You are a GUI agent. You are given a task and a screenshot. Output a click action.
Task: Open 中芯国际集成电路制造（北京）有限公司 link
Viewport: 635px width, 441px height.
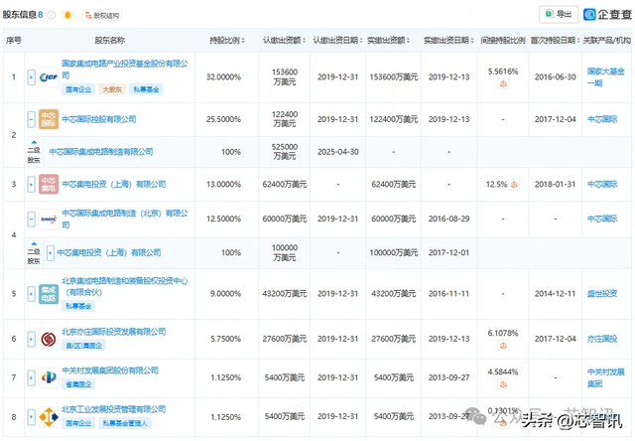(125, 219)
